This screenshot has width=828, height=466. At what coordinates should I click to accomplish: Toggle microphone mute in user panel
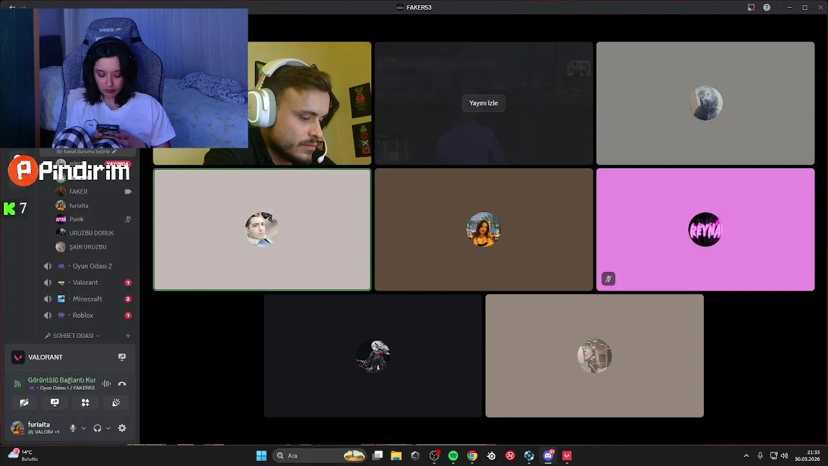(x=73, y=428)
